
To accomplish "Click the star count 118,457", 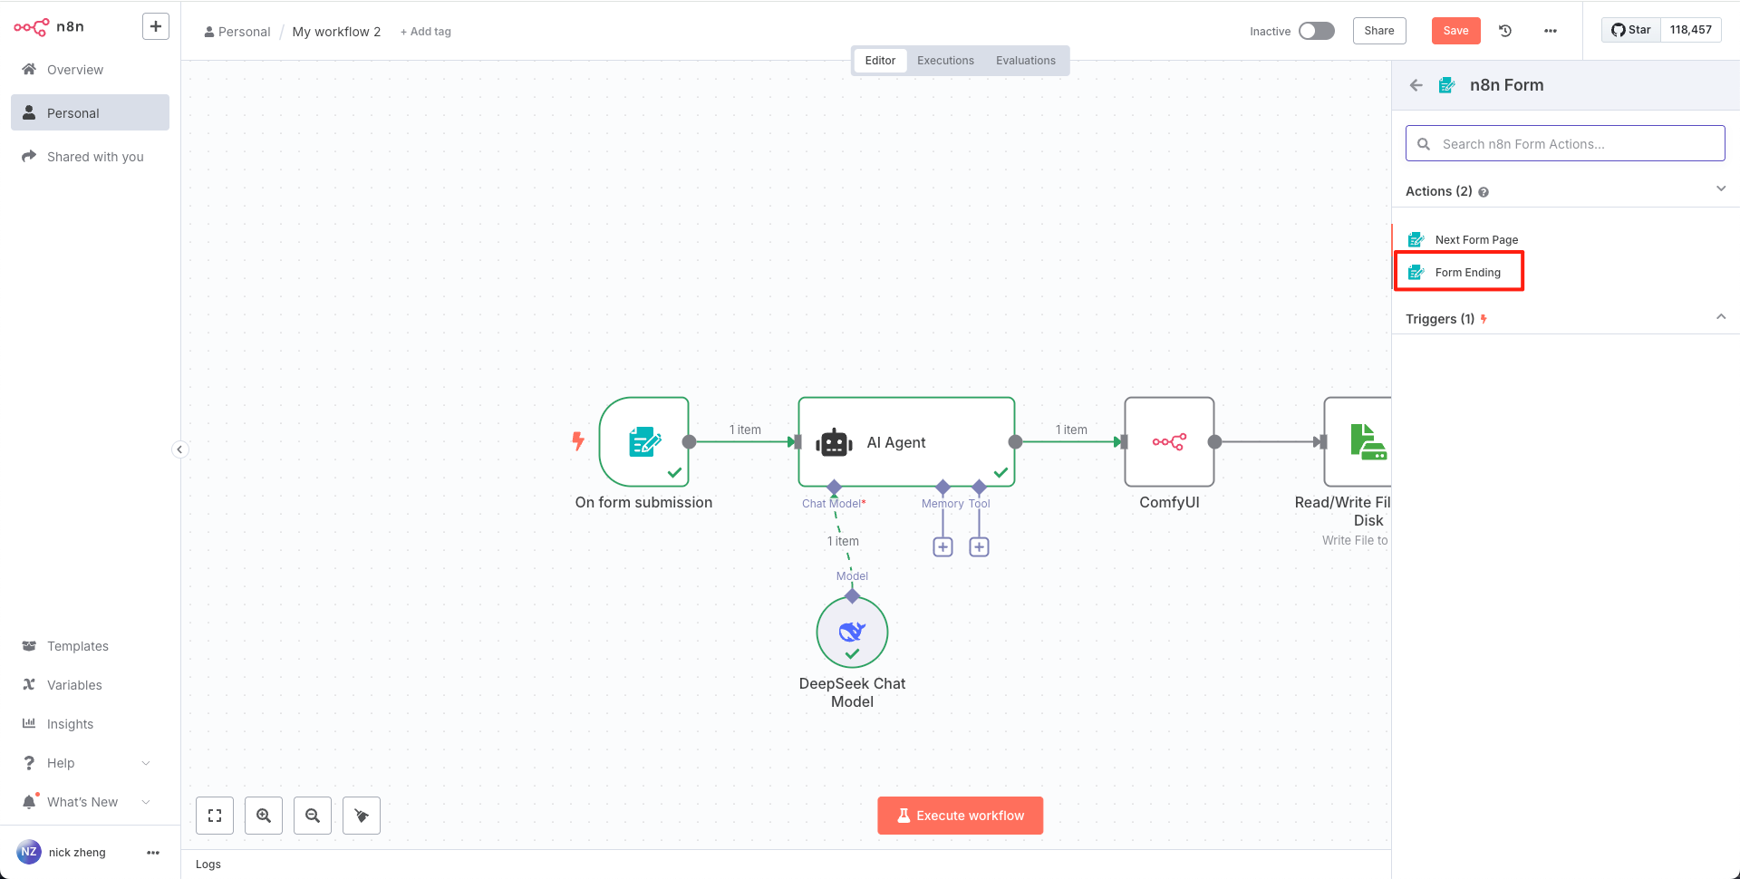I will pyautogui.click(x=1691, y=30).
